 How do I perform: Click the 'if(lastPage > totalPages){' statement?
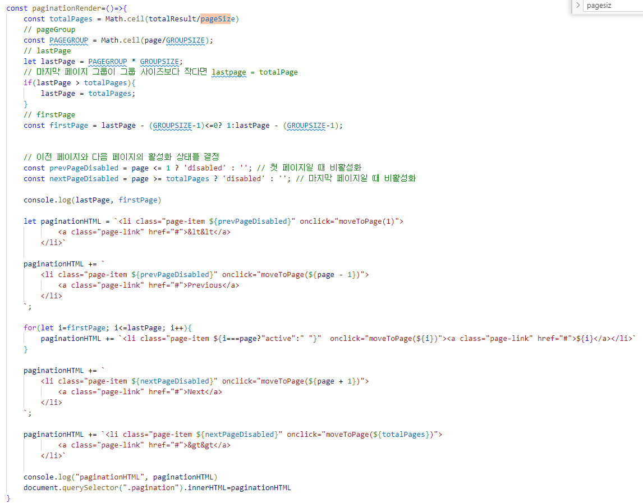80,83
